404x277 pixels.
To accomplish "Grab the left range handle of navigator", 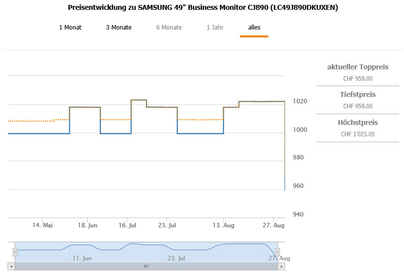I will point(15,252).
